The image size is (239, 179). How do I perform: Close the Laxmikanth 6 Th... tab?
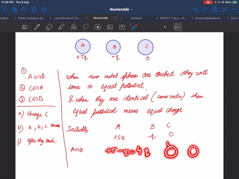click(51, 18)
